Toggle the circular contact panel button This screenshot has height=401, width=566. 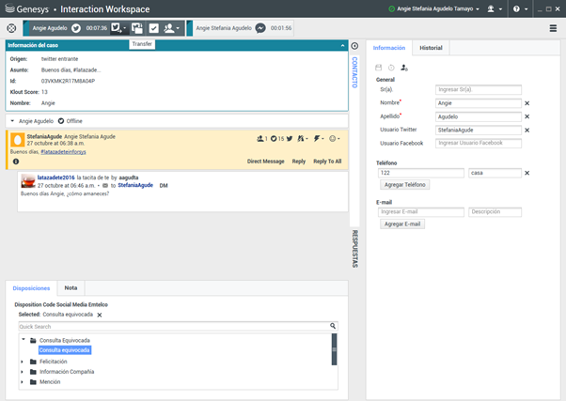click(354, 46)
